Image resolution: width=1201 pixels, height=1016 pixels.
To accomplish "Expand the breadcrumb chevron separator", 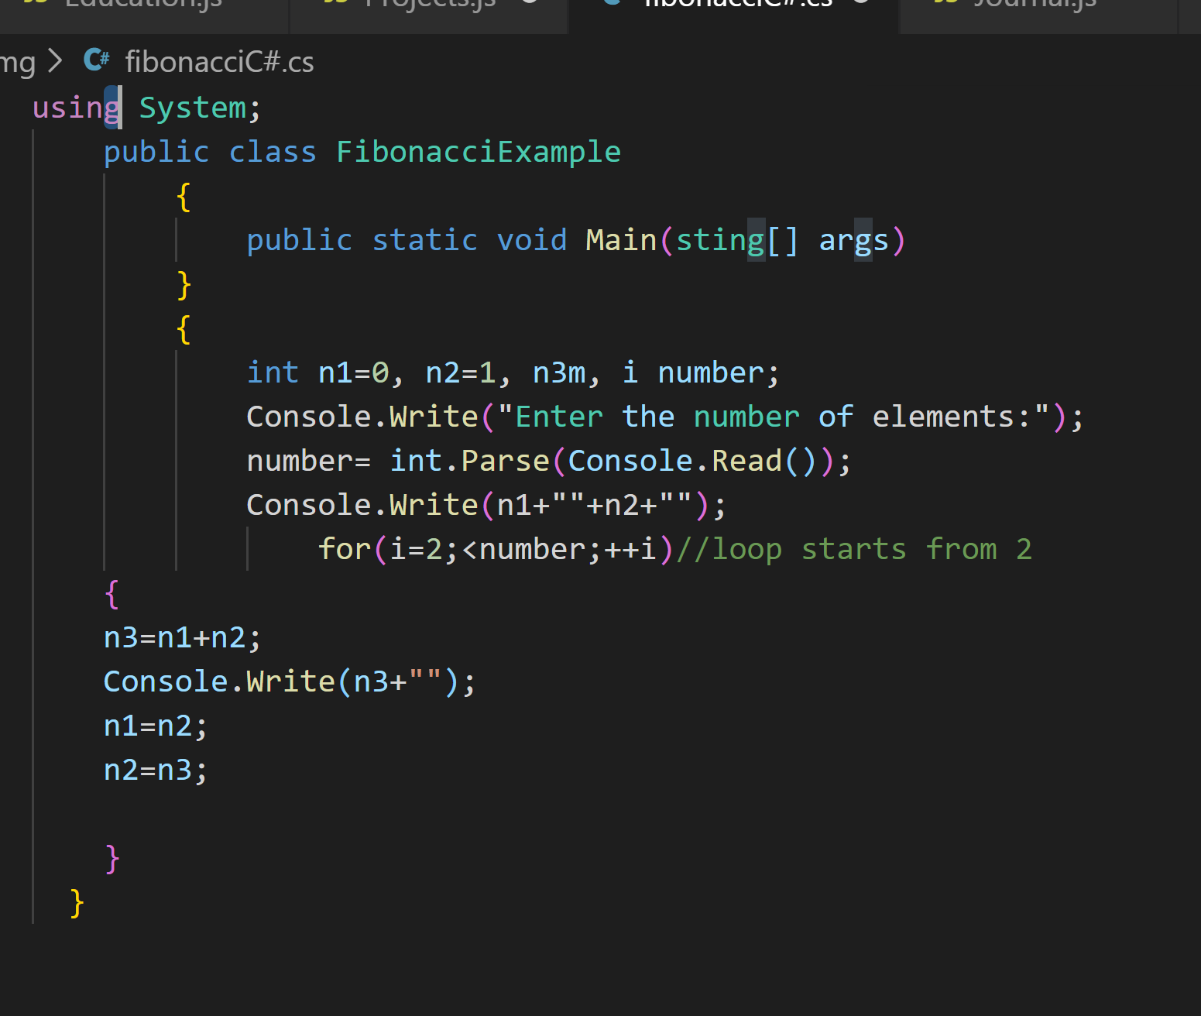I will coord(55,61).
